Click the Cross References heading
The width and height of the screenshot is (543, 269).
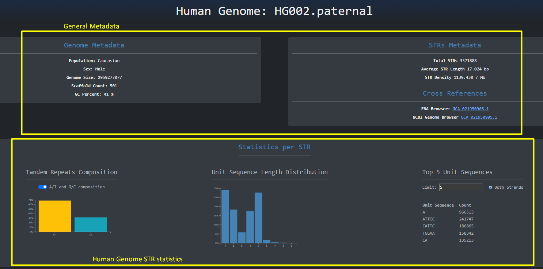click(x=455, y=93)
